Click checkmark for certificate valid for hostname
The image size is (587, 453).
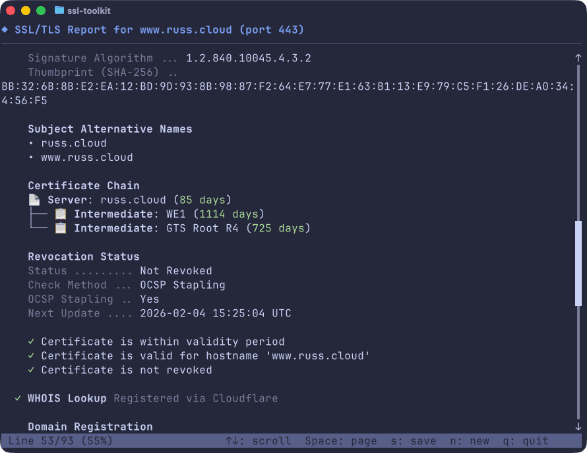[x=31, y=356]
